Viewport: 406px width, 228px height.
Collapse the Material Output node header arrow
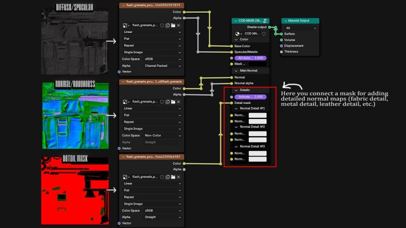pos(285,21)
